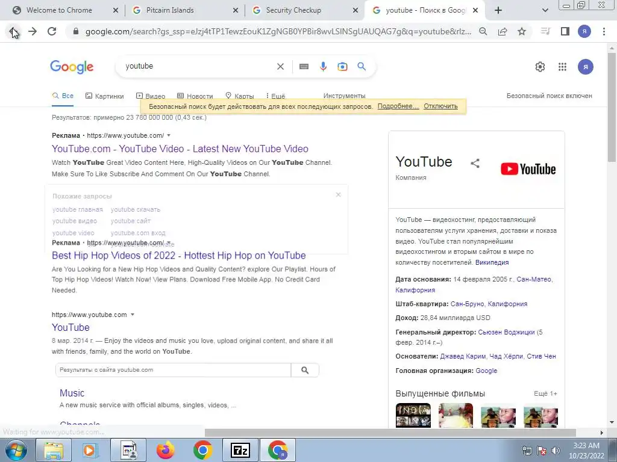The height and width of the screenshot is (462, 617).
Task: Search within youtube.com results button
Action: pos(305,370)
